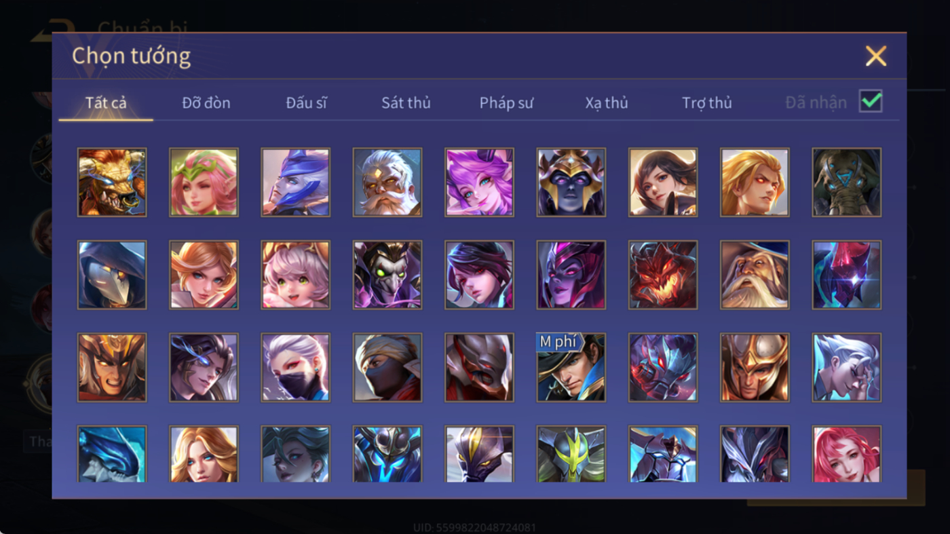Toggle the 'Đã nhận' checkbox
The image size is (950, 534).
coord(871,102)
